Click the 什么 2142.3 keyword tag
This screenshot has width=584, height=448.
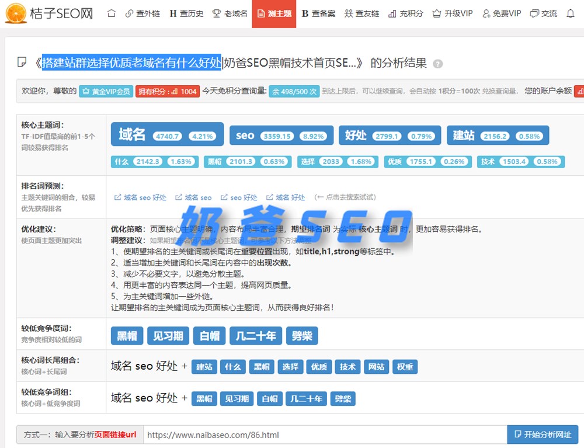155,162
